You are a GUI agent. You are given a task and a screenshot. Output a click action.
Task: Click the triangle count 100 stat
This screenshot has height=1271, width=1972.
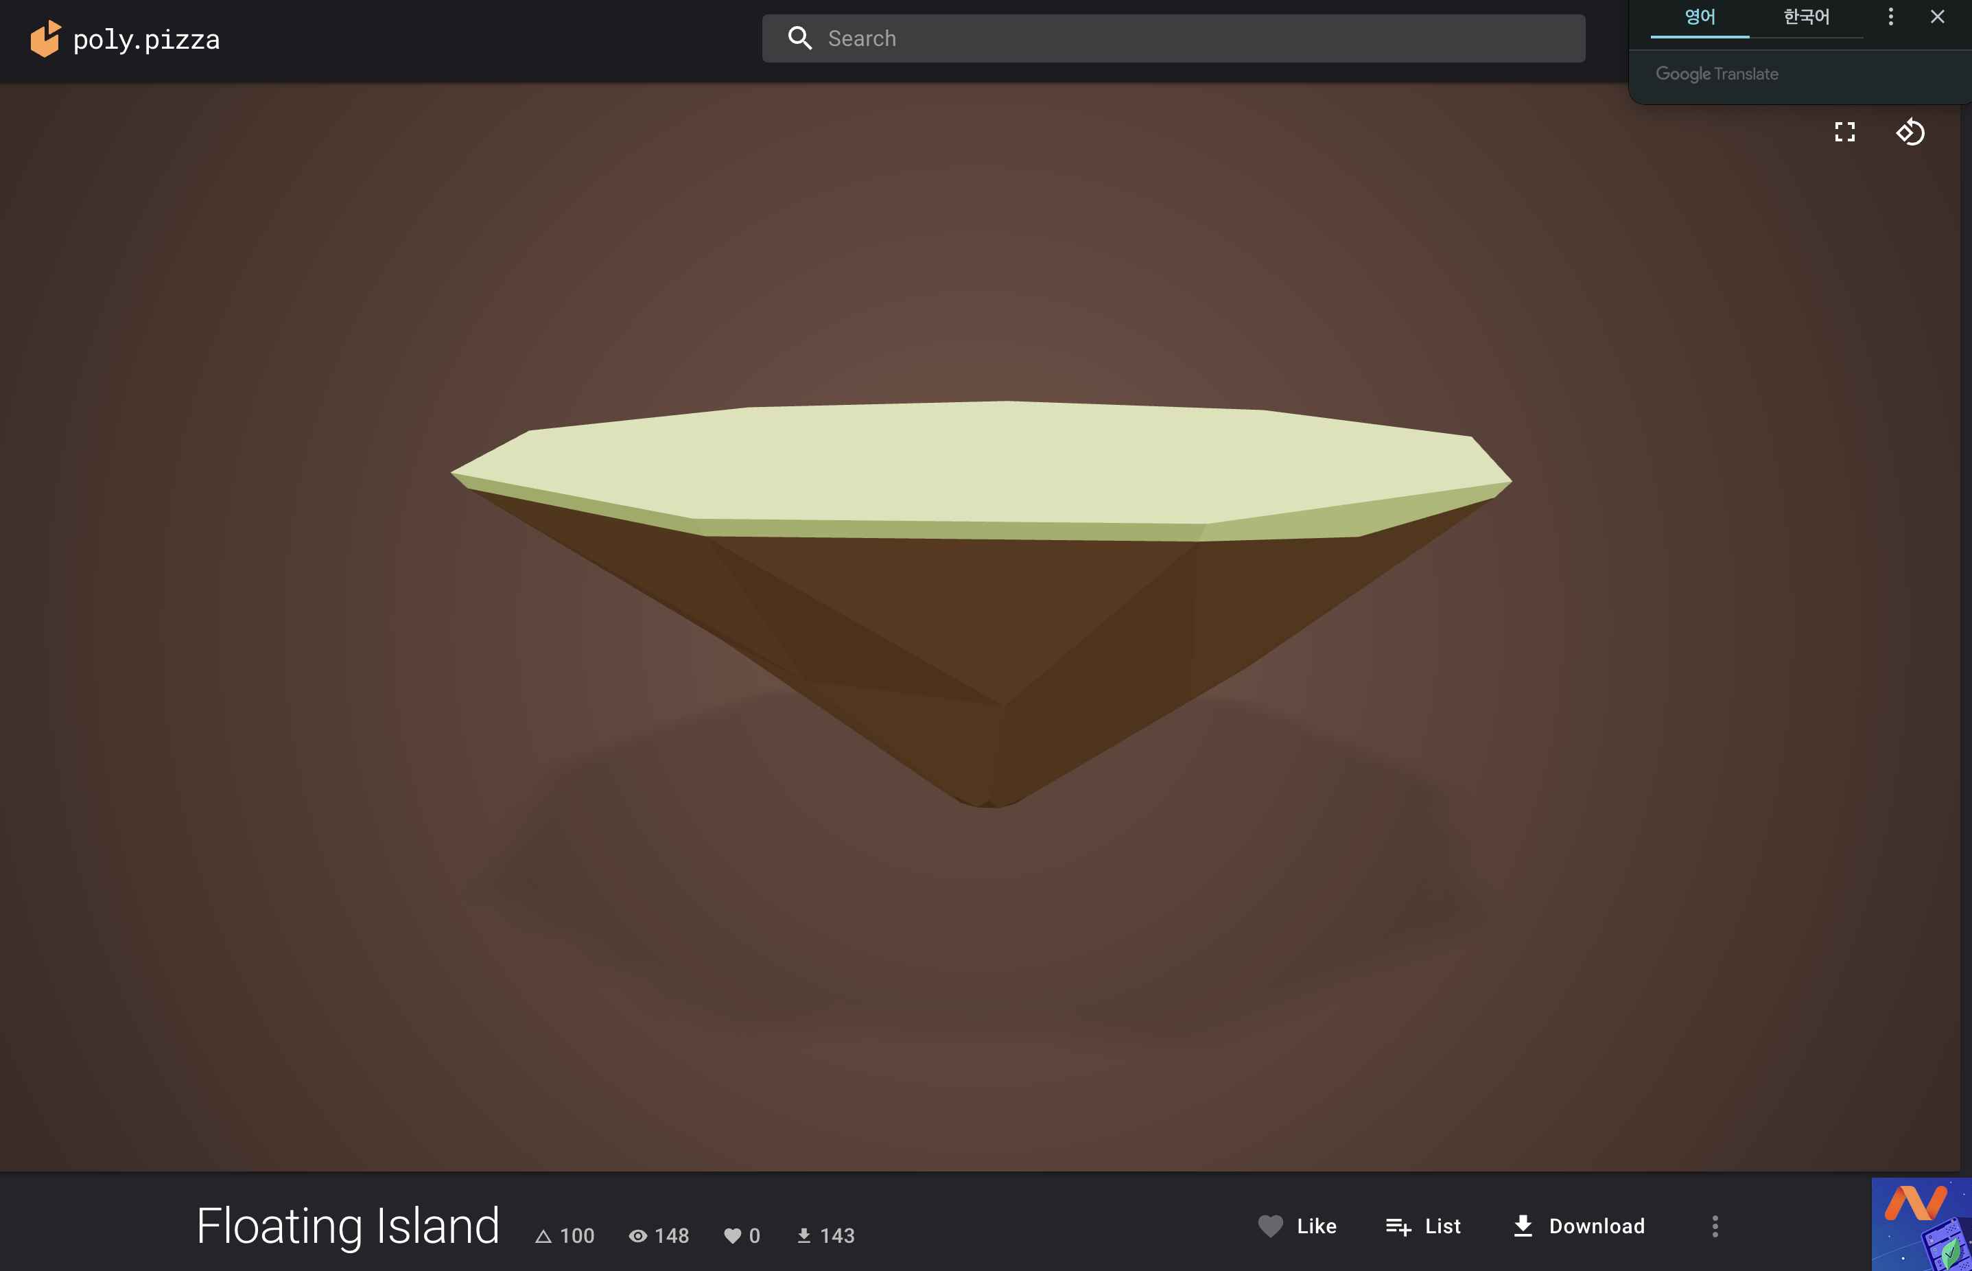tap(565, 1235)
